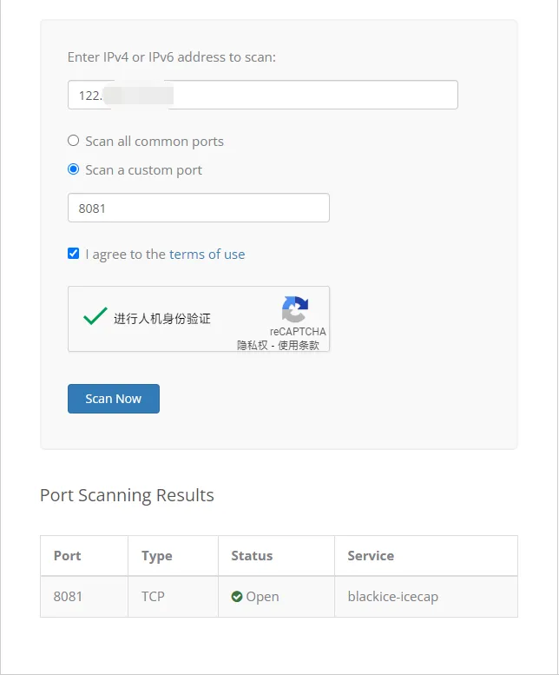Click the Service column header

pyautogui.click(x=371, y=556)
